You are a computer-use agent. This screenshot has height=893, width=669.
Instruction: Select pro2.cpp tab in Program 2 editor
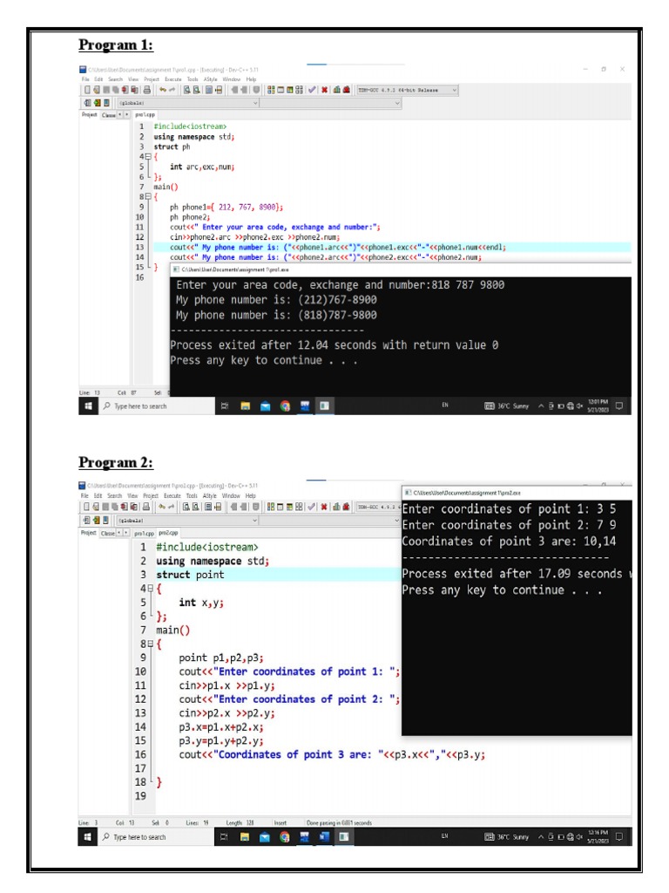[x=168, y=533]
